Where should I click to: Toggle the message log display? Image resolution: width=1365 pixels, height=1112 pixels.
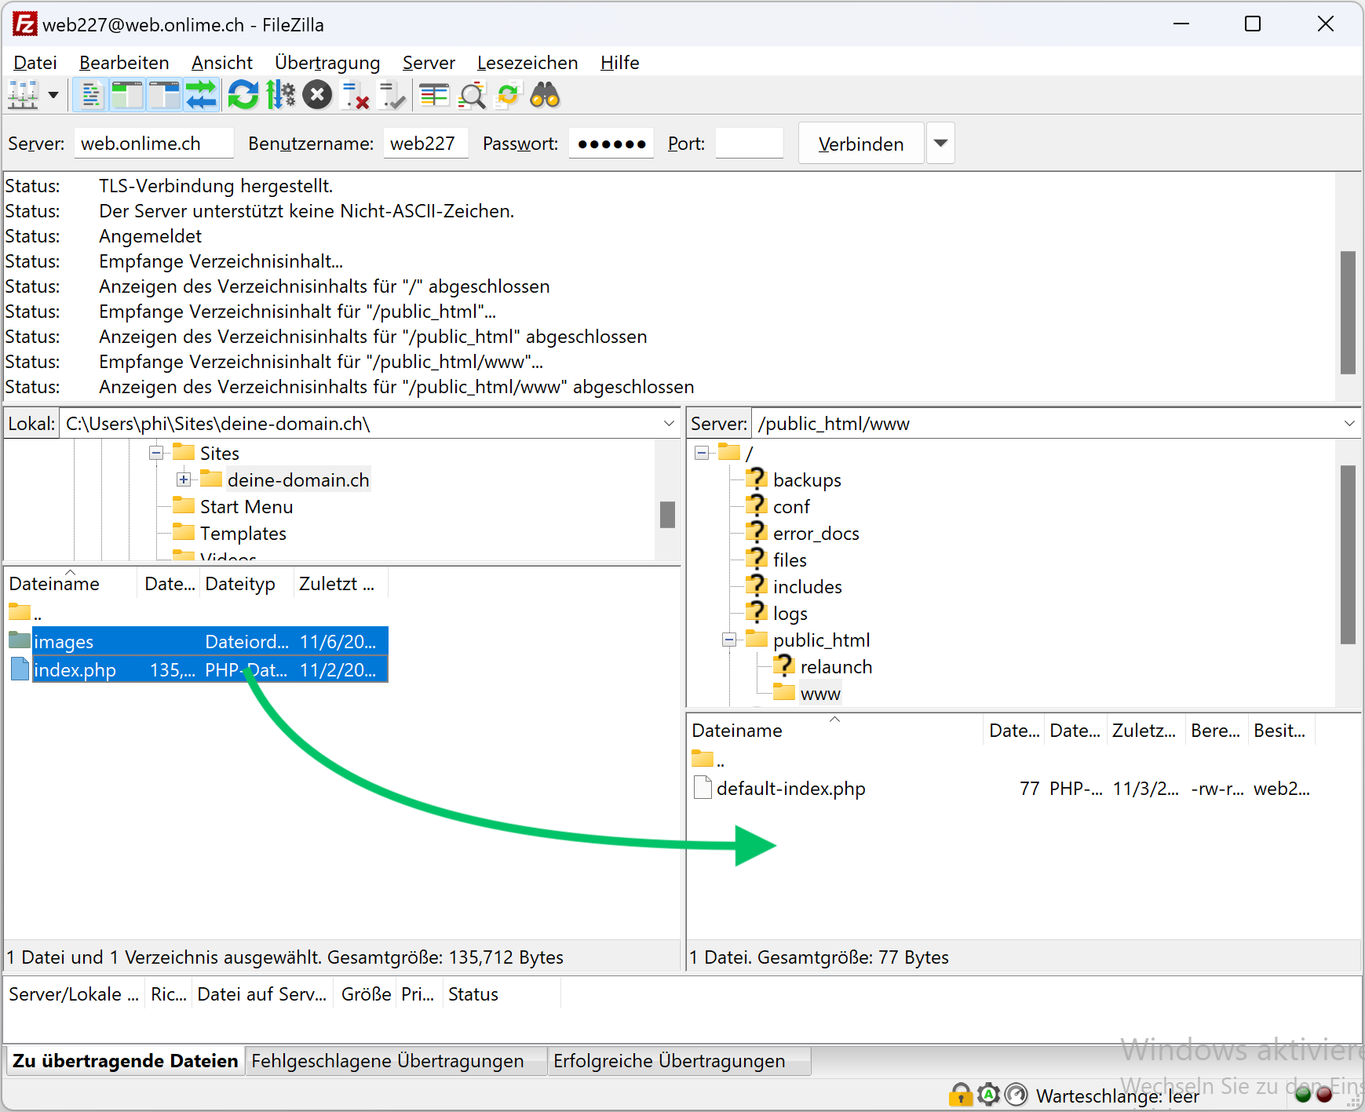91,96
